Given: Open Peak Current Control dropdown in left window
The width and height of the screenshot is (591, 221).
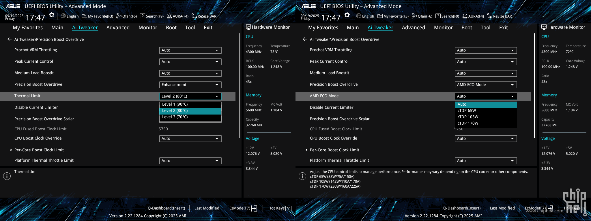Looking at the screenshot, I should 190,62.
